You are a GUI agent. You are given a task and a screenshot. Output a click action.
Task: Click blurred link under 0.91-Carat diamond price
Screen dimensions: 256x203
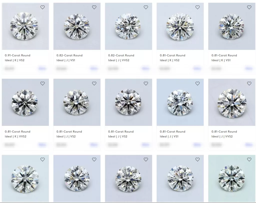pyautogui.click(x=42, y=68)
